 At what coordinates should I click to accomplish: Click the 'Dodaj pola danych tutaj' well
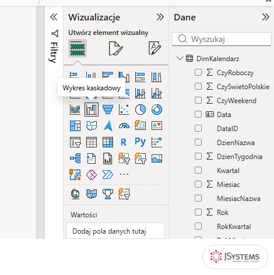[115, 231]
